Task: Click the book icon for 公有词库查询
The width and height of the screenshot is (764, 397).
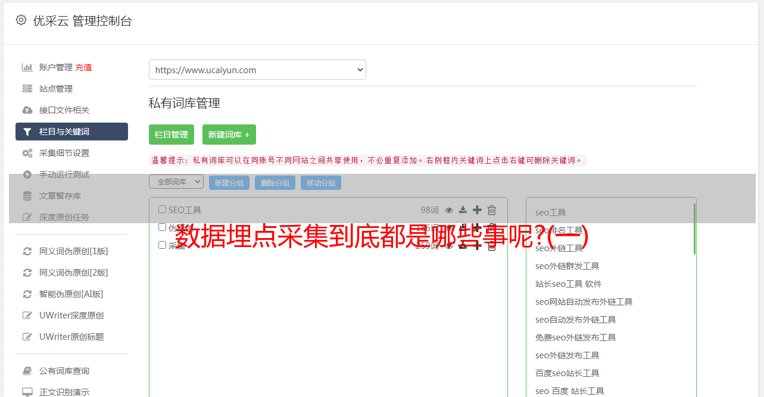Action: pos(27,371)
